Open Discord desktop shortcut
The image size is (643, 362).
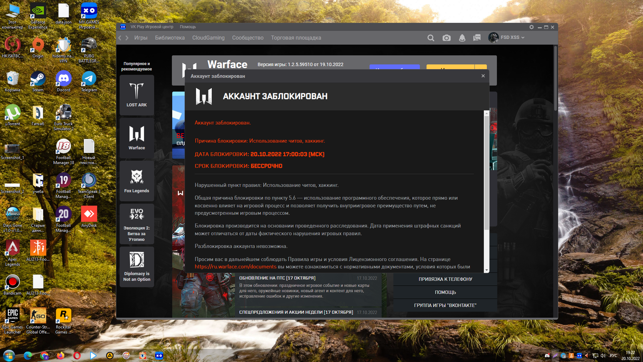point(64,82)
